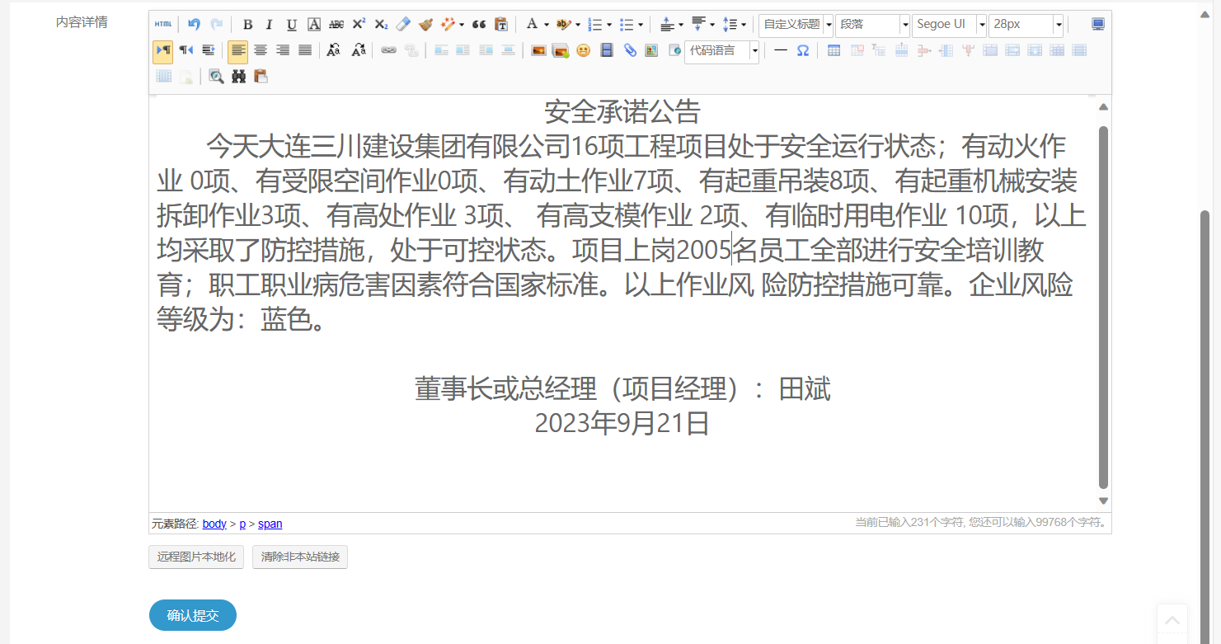Open the 代码语言 dropdown
The image size is (1221, 644).
pos(721,51)
